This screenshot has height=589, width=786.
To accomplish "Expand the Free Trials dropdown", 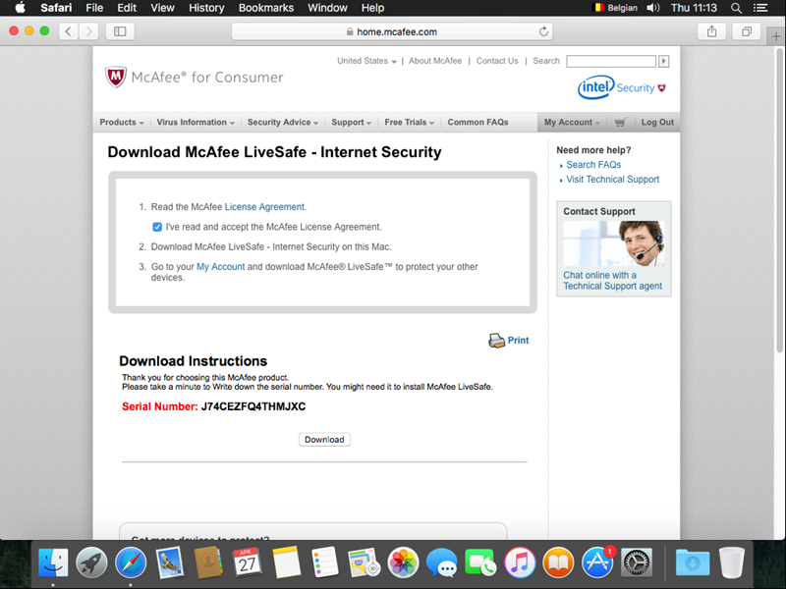I will (410, 122).
